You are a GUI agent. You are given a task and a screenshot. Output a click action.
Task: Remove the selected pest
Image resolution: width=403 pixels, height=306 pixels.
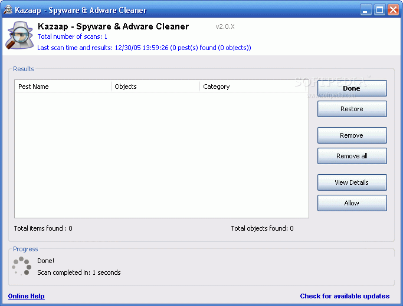(x=352, y=135)
